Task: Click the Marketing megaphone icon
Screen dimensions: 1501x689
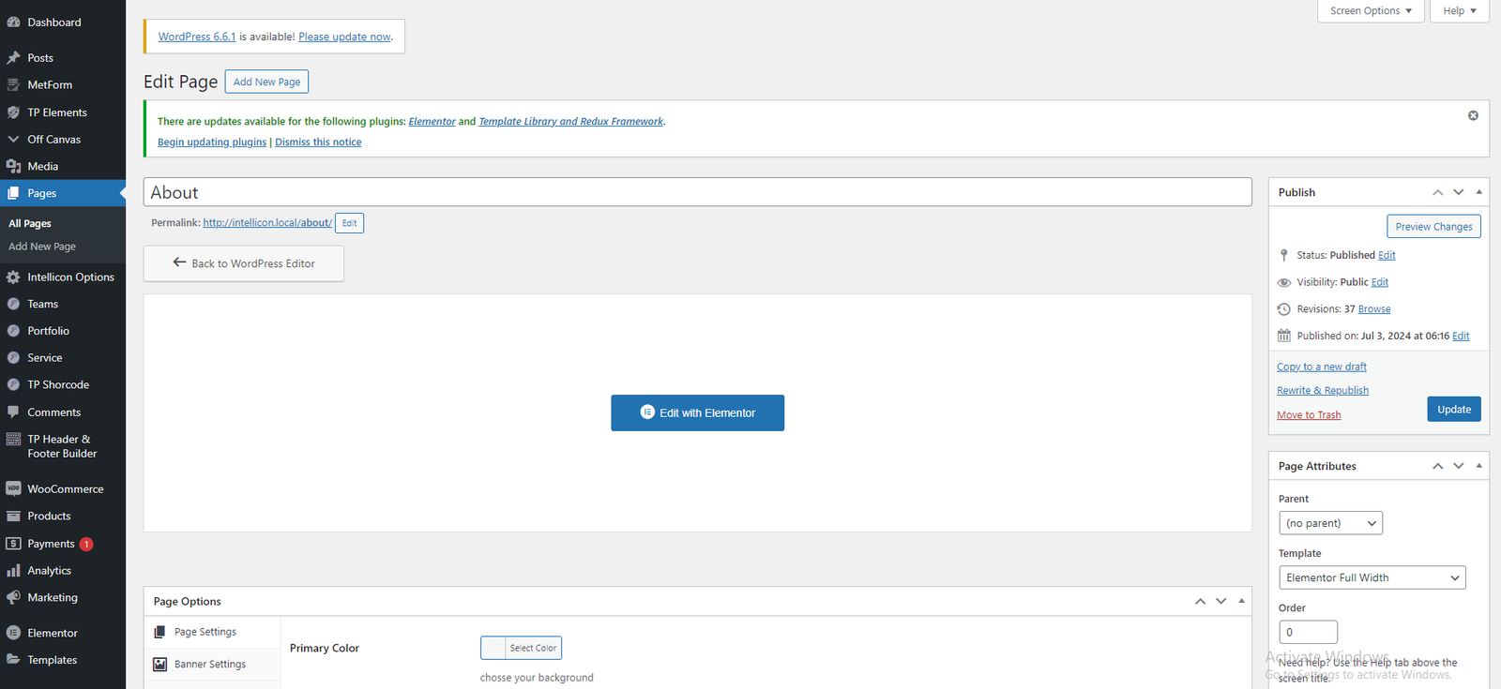Action: (x=13, y=597)
